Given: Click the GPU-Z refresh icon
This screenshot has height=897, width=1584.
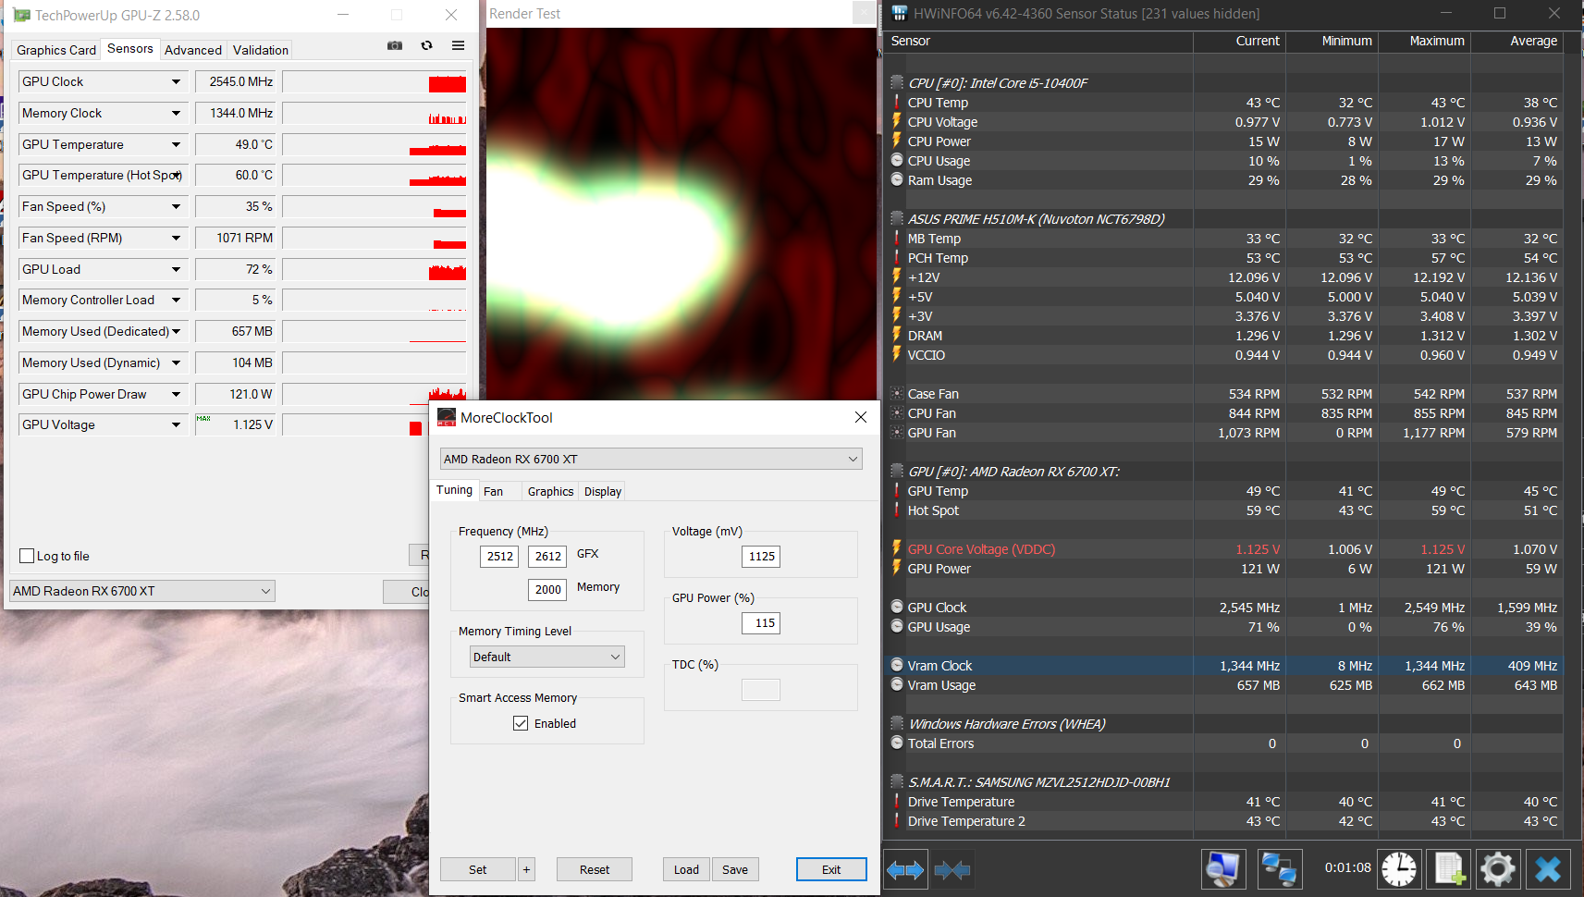Looking at the screenshot, I should tap(426, 45).
